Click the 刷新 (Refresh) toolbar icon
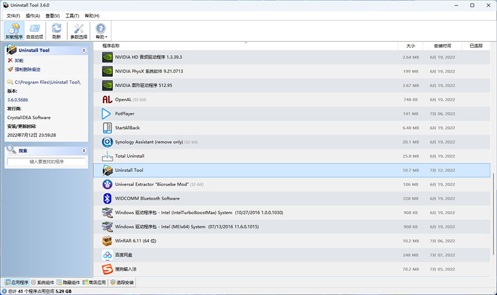The width and height of the screenshot is (497, 295). click(56, 30)
